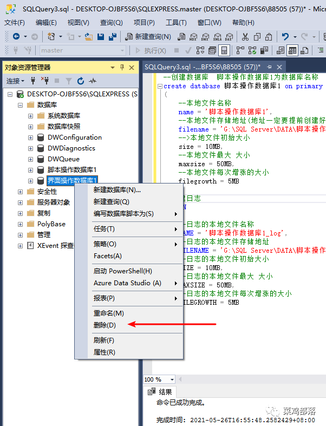
Task: Open the 连接 dropdown in Object Explorer
Action: pos(15,81)
